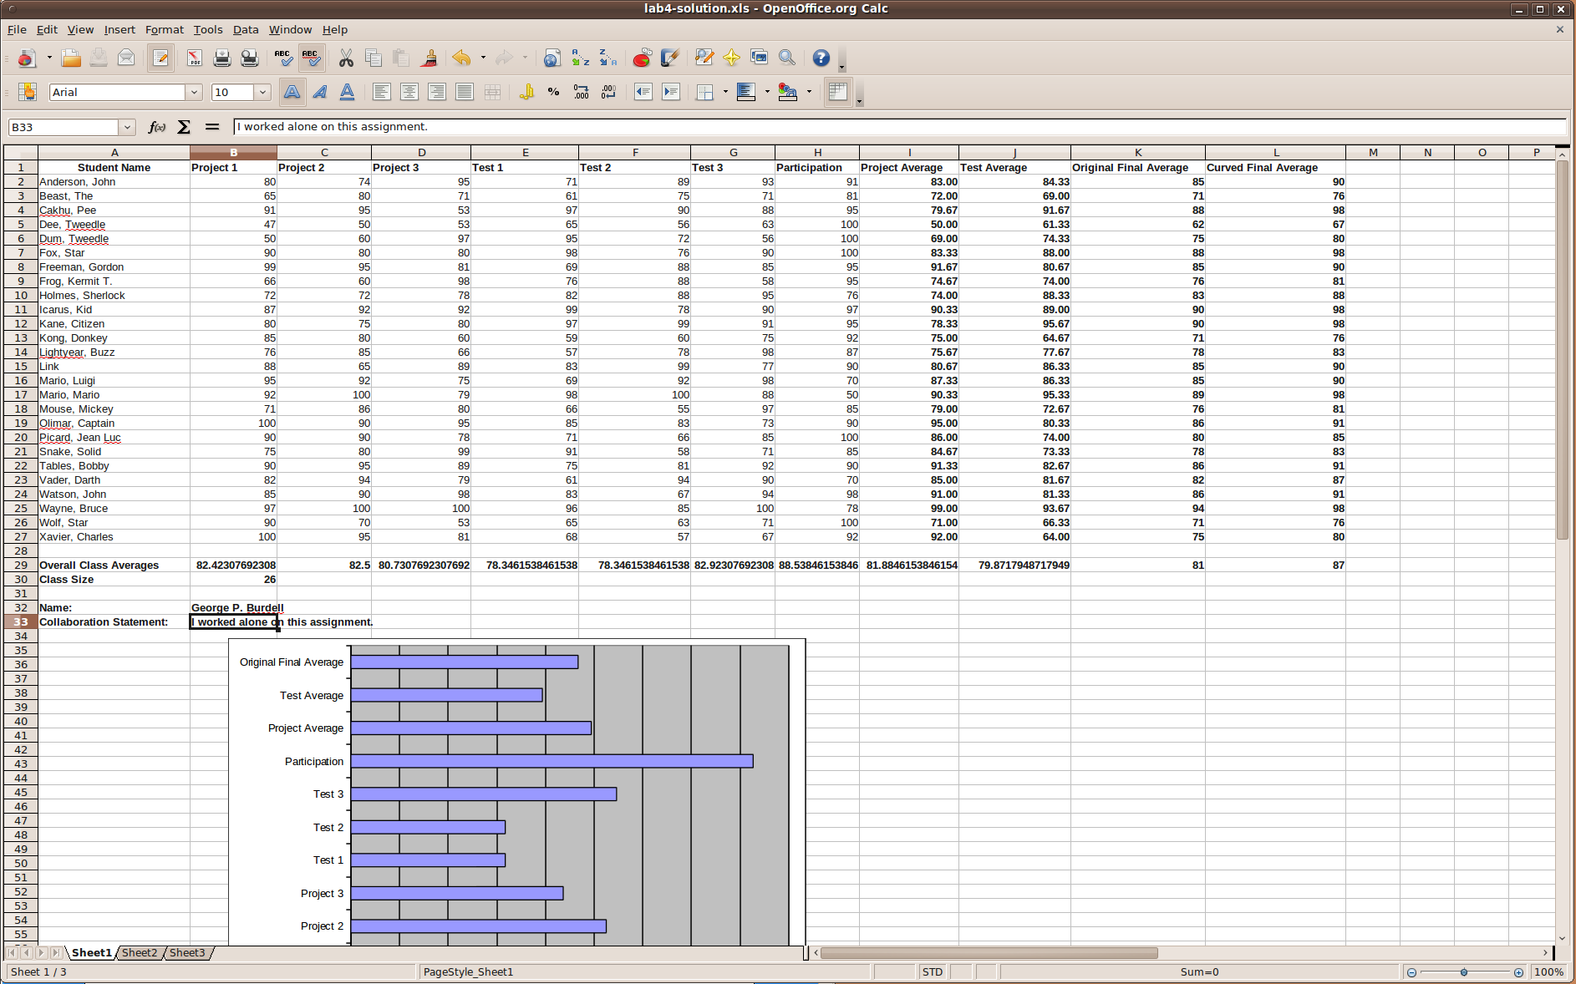Viewport: 1576px width, 984px height.
Task: Toggle bold formatting
Action: coord(292,92)
